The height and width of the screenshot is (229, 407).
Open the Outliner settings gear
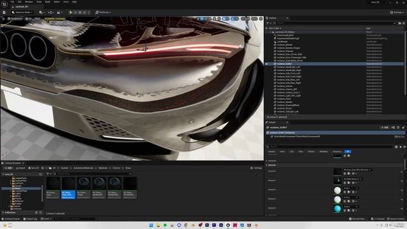tap(404, 23)
